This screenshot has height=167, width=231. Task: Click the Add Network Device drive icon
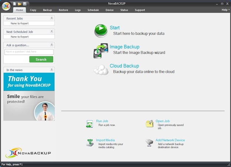[x=150, y=143]
